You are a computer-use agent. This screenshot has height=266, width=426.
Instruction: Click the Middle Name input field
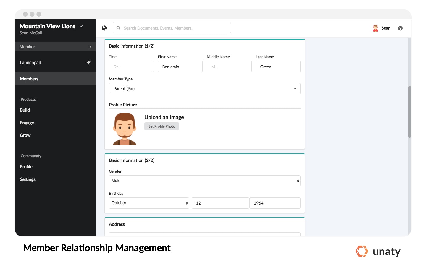pos(229,66)
